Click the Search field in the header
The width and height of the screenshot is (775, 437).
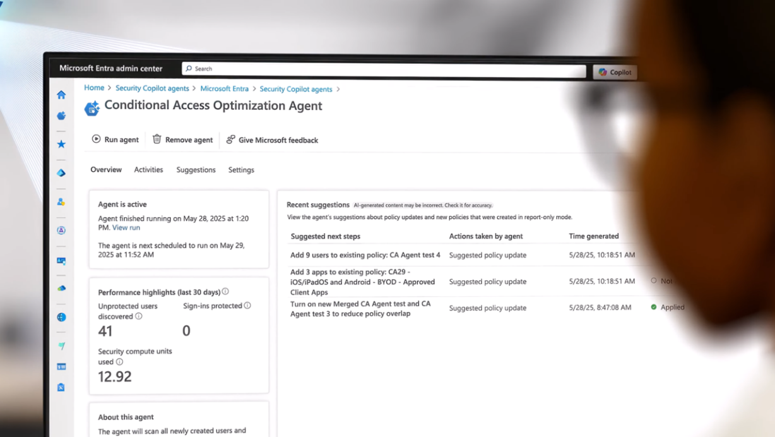click(384, 69)
